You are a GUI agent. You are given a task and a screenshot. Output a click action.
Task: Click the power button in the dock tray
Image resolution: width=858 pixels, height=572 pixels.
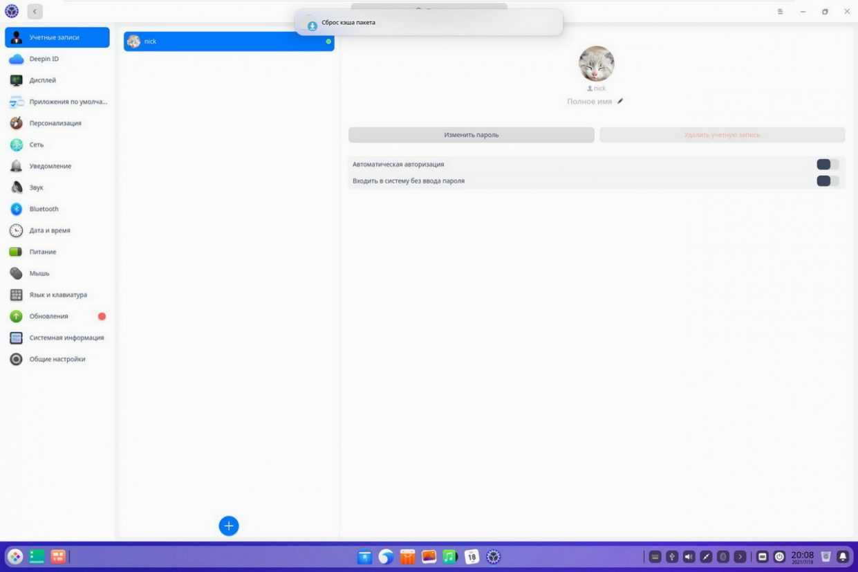779,557
